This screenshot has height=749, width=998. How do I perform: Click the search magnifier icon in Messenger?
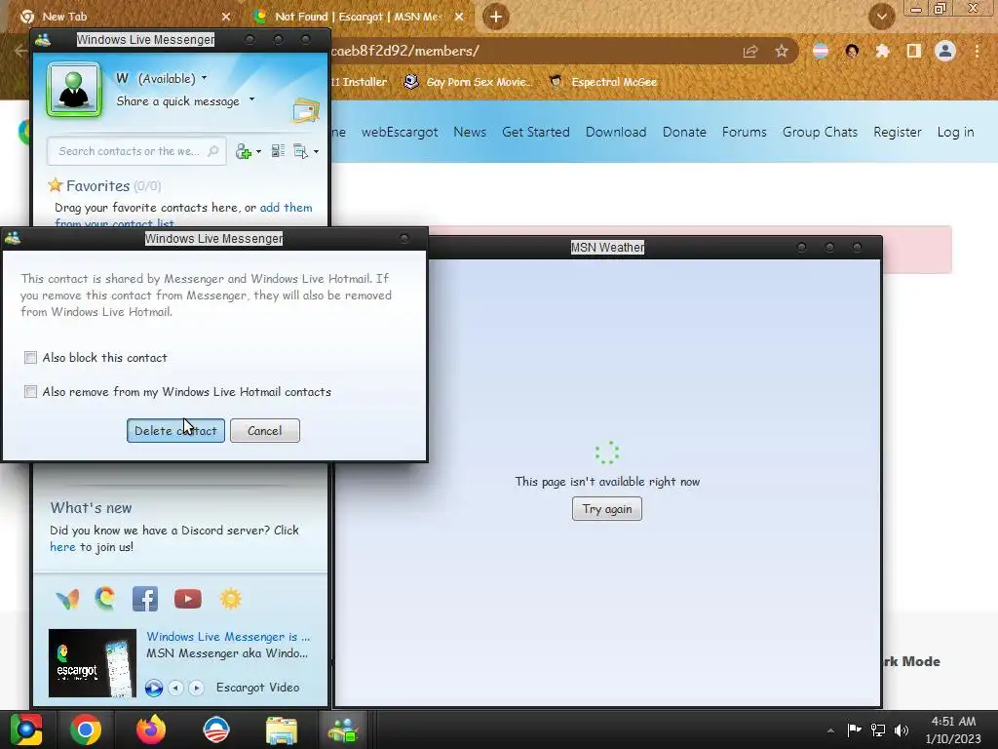[213, 151]
